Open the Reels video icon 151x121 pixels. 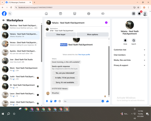(60, 14)
